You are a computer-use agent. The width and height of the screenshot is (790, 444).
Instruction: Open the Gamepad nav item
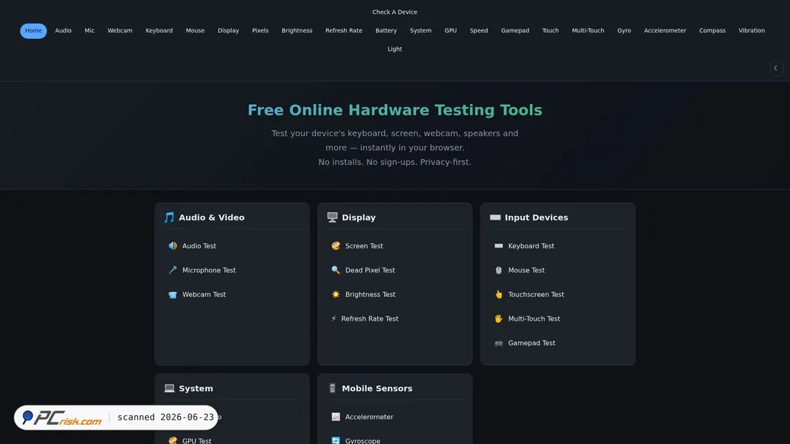pos(515,31)
